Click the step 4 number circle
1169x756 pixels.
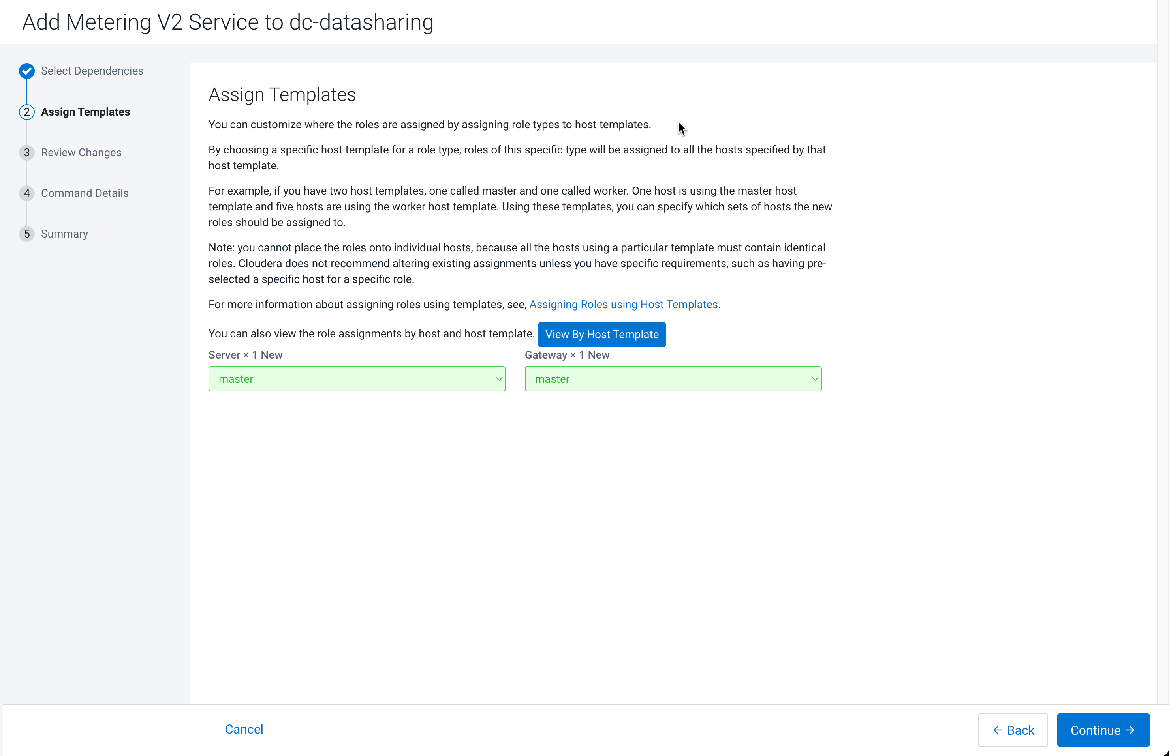(x=26, y=193)
